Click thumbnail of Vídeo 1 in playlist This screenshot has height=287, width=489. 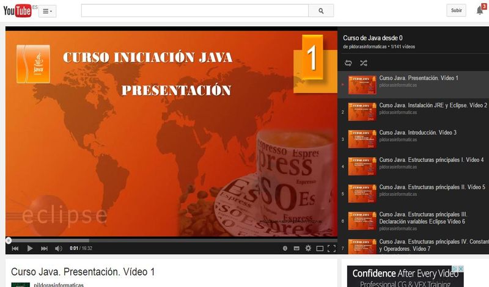click(362, 85)
